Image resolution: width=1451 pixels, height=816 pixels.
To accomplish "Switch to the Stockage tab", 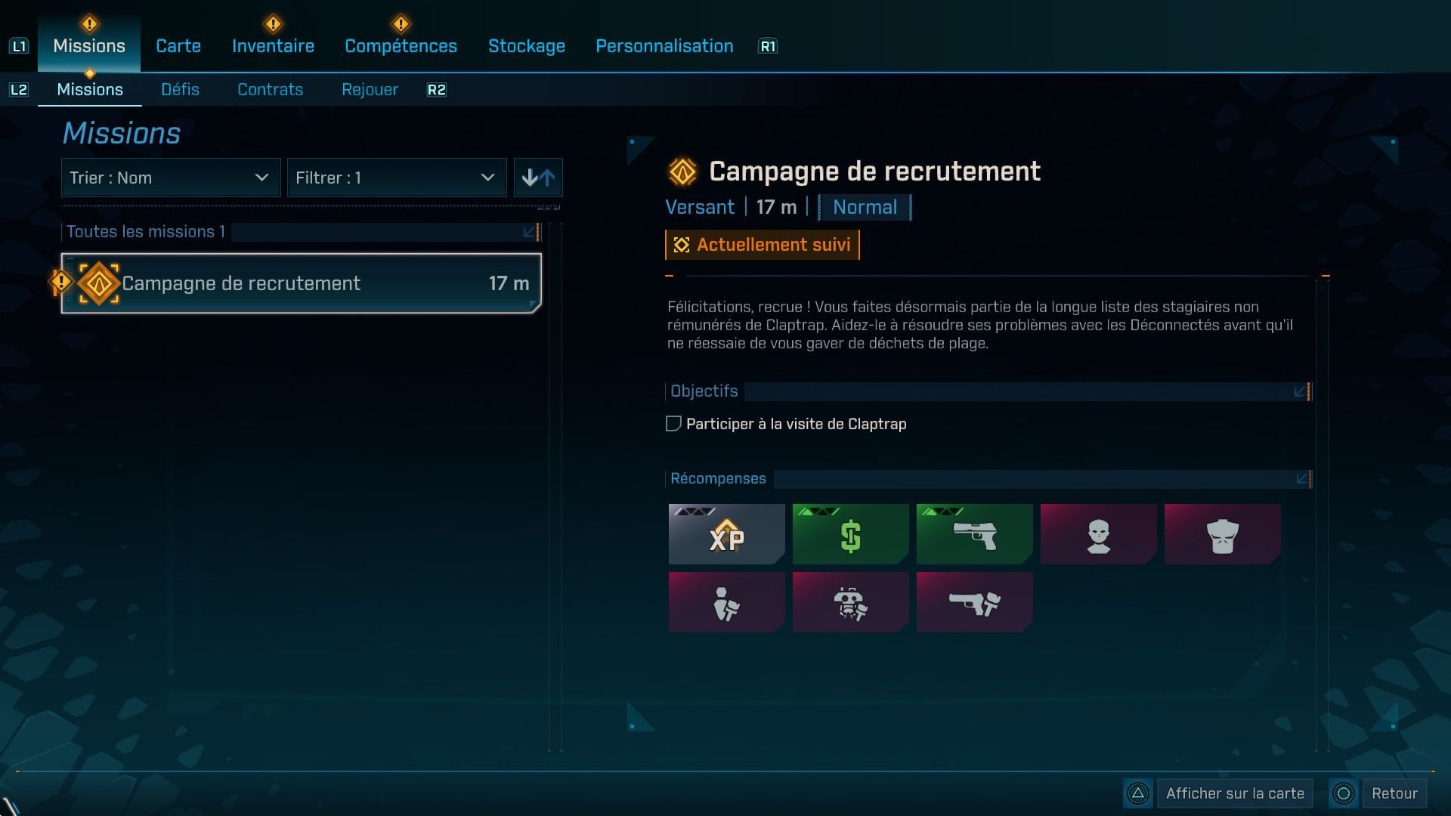I will coord(527,46).
